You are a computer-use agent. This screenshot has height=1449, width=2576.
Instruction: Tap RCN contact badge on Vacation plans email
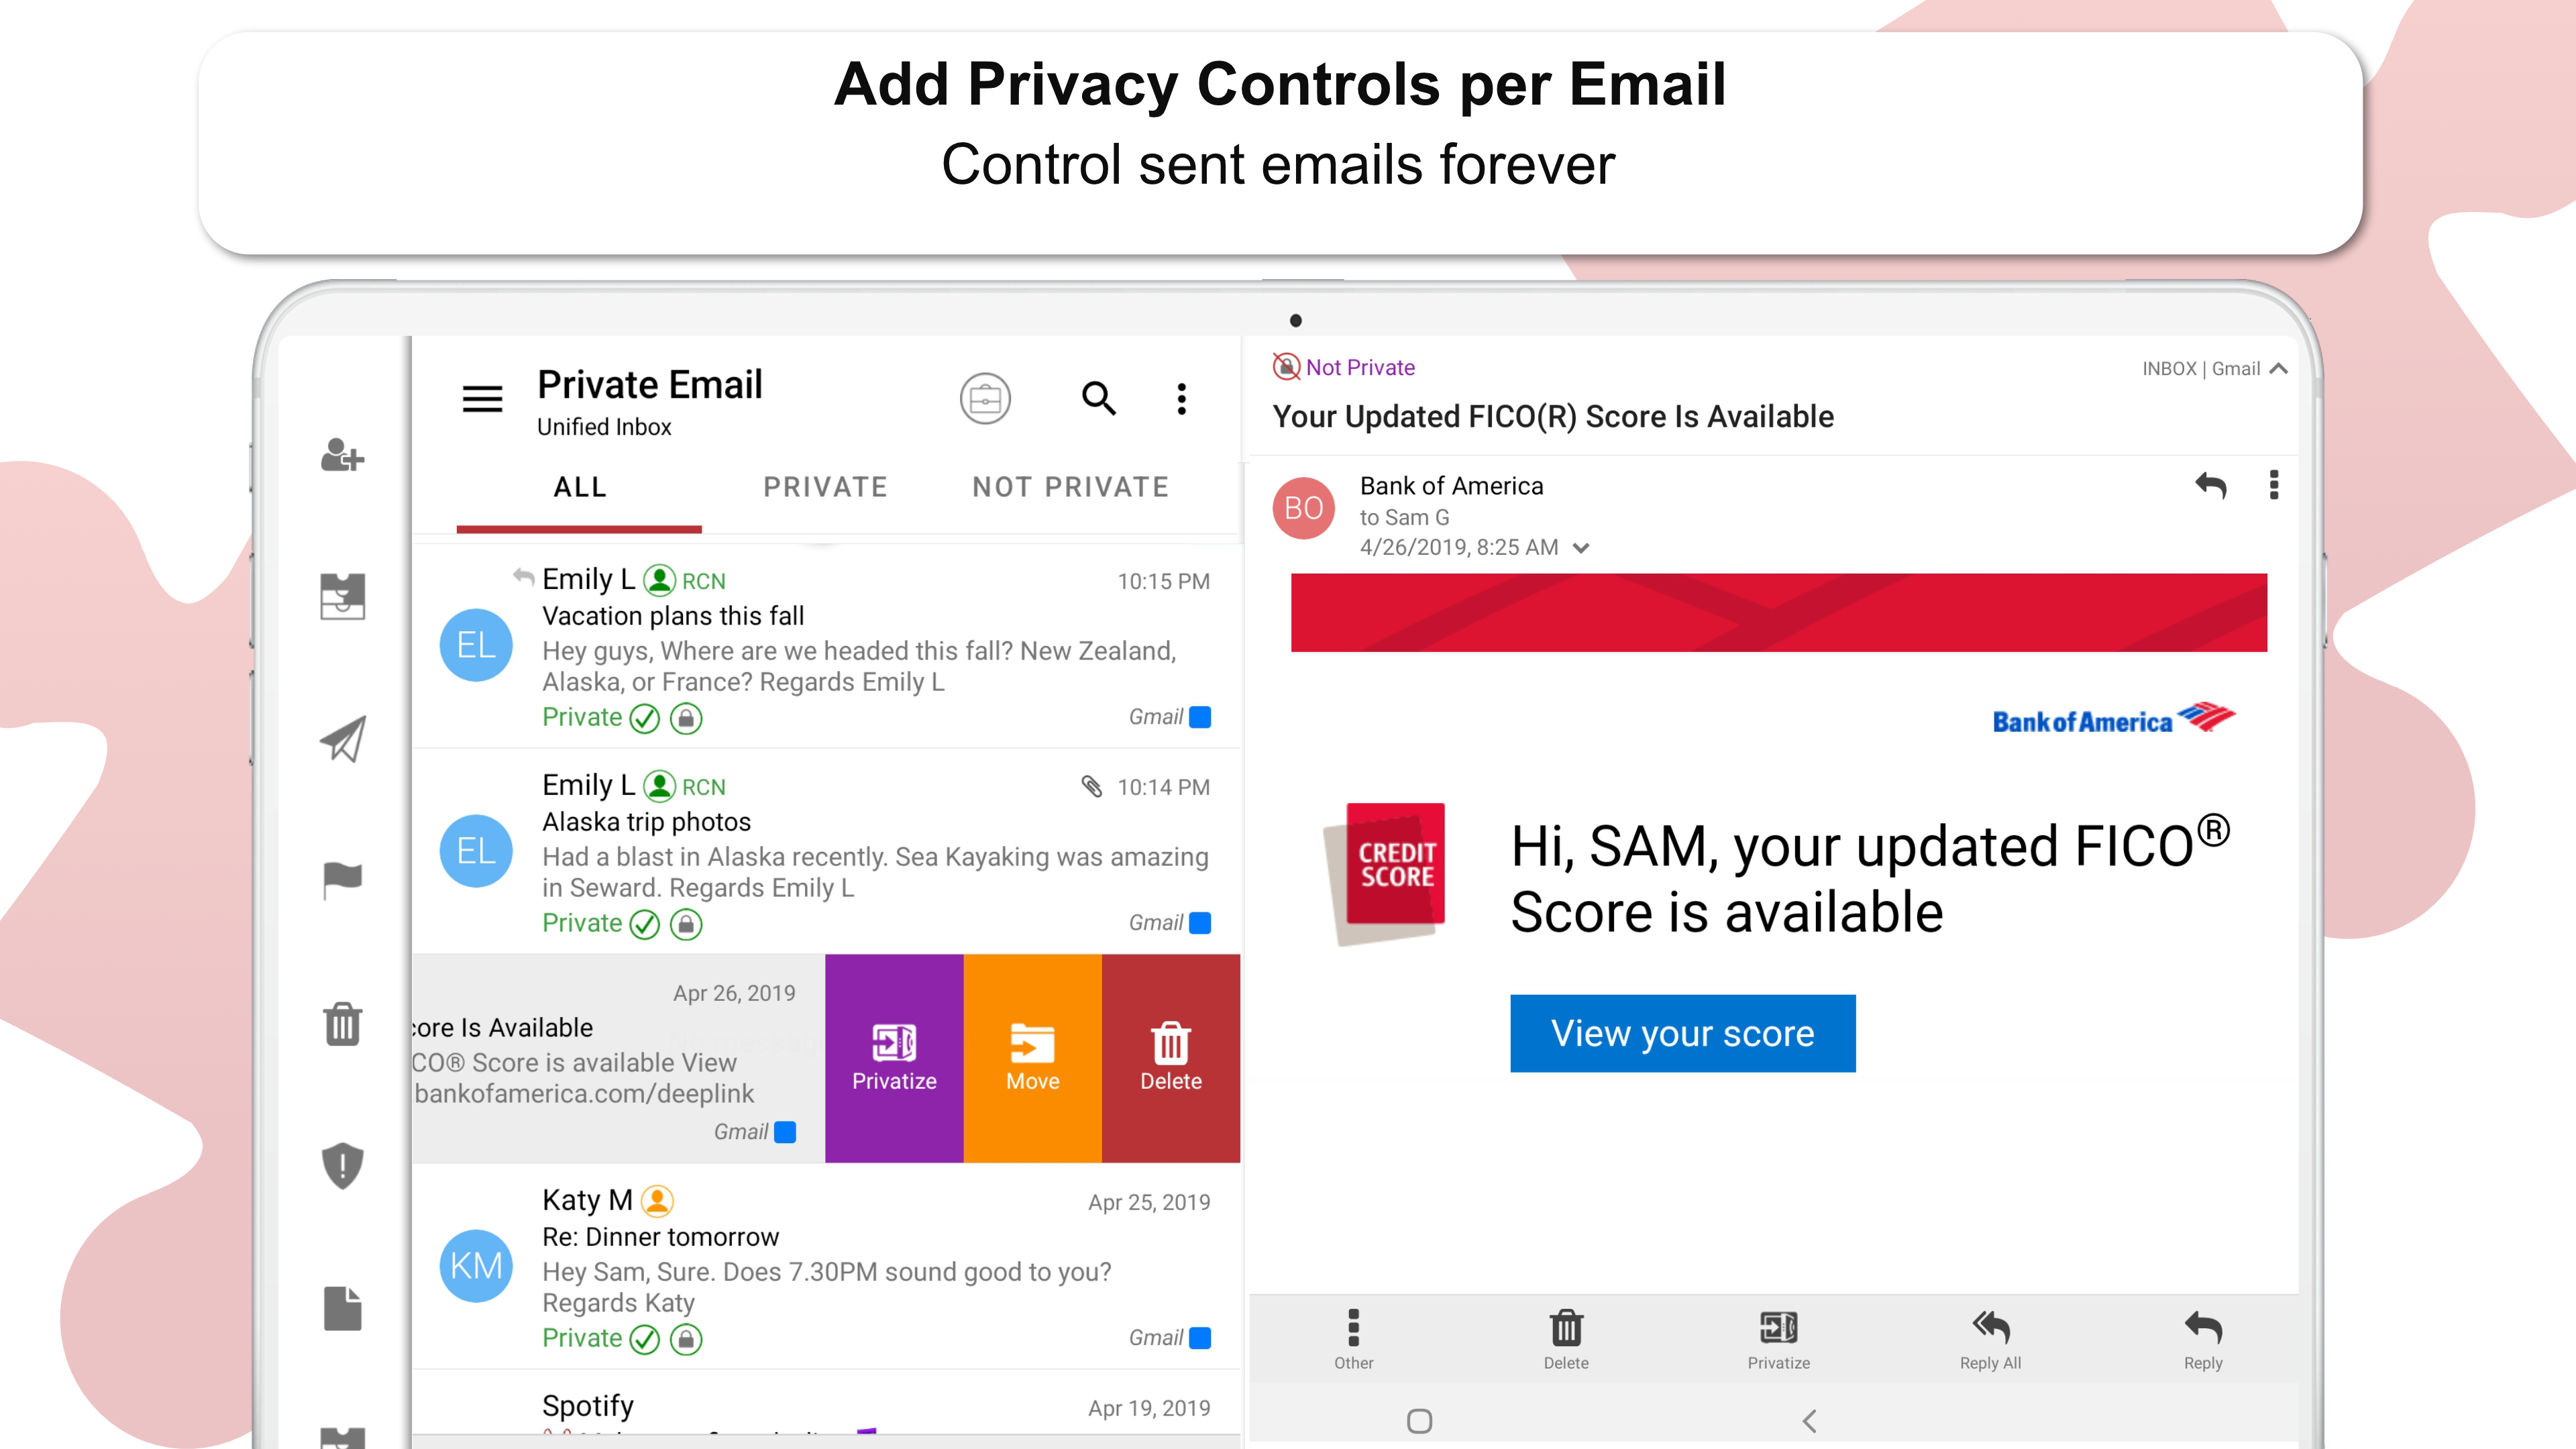pos(684,580)
